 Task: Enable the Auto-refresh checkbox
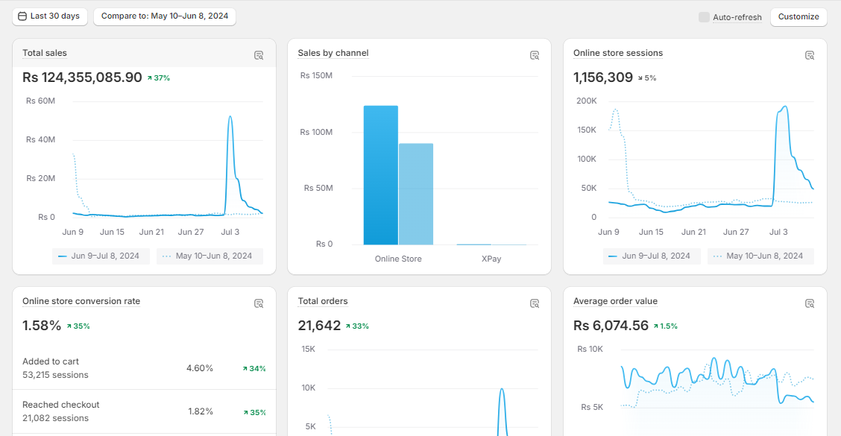[704, 17]
